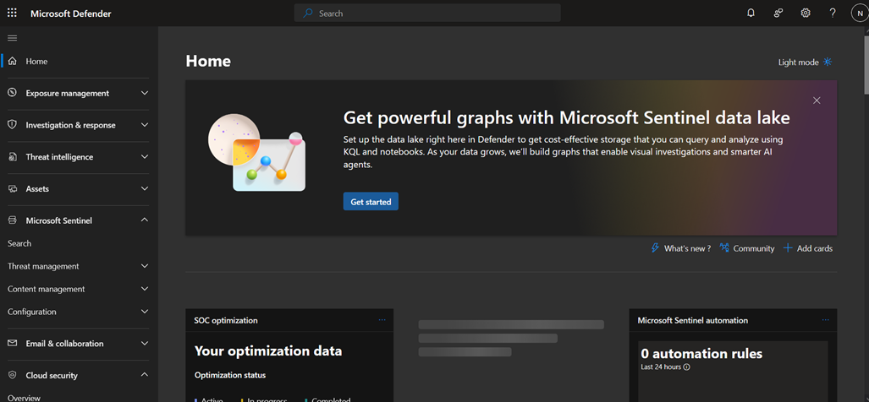Click the Your optimization data heading
869x402 pixels.
click(268, 350)
